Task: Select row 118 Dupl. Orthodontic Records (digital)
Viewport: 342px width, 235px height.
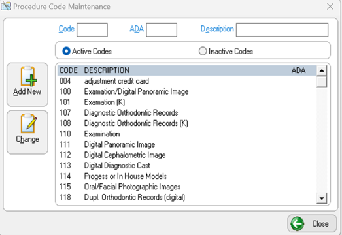Action: point(187,197)
